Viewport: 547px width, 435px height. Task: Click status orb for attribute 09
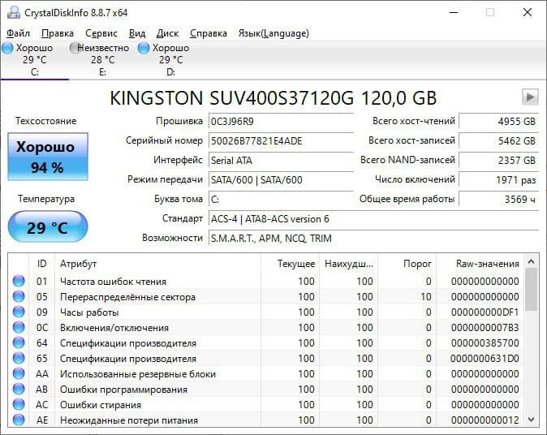tap(19, 312)
